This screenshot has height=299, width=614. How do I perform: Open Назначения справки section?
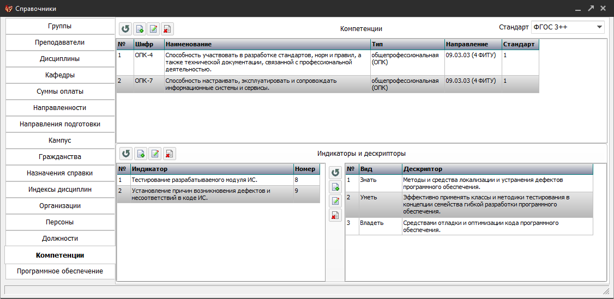pyautogui.click(x=60, y=173)
